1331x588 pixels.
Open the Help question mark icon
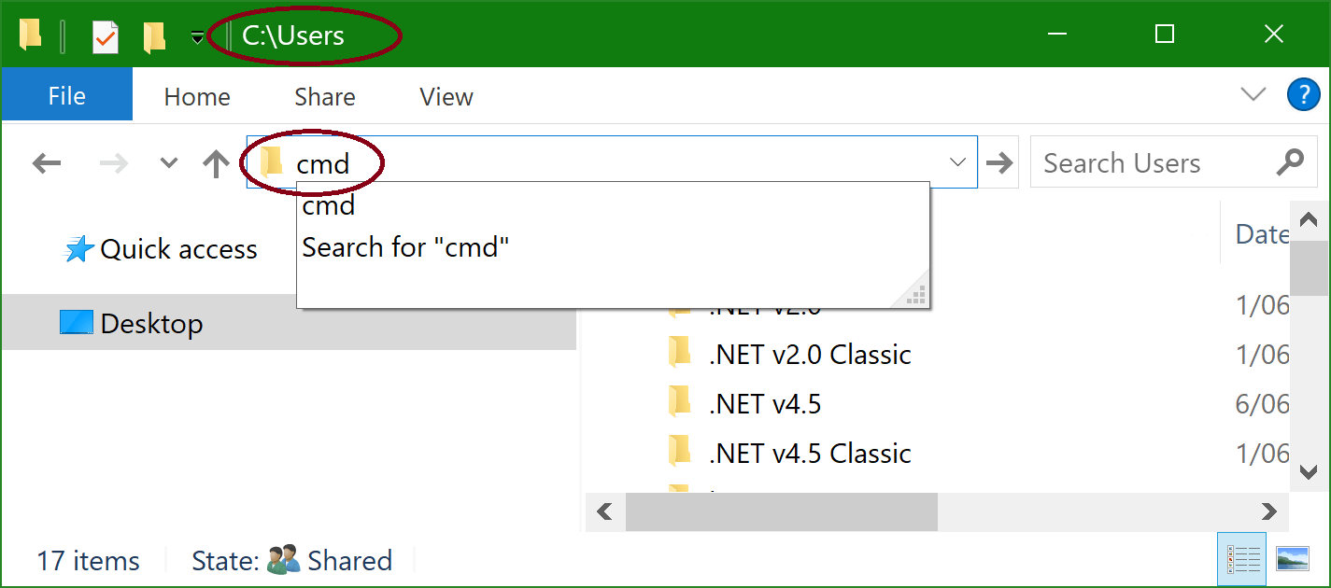point(1303,95)
